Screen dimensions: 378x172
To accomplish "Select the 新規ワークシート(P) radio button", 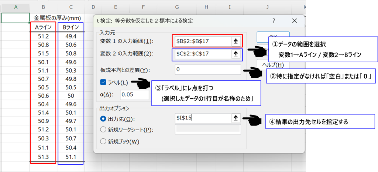I will (103, 129).
